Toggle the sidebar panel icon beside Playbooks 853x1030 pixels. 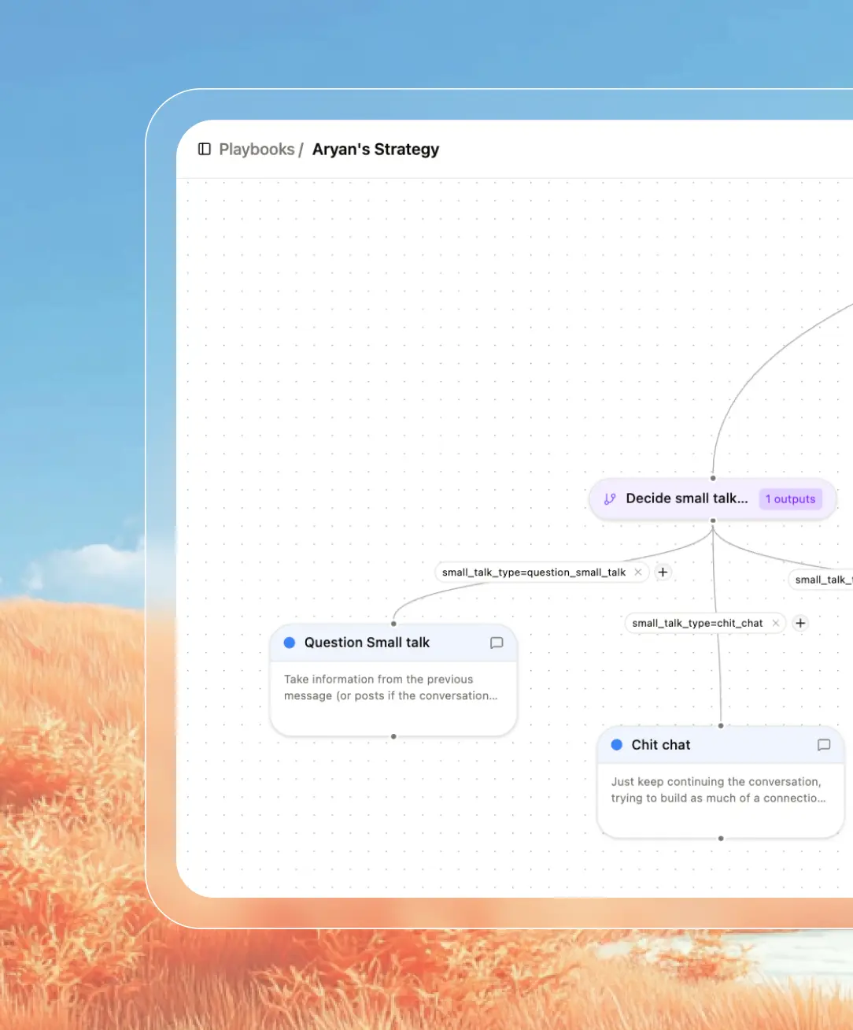(x=205, y=149)
